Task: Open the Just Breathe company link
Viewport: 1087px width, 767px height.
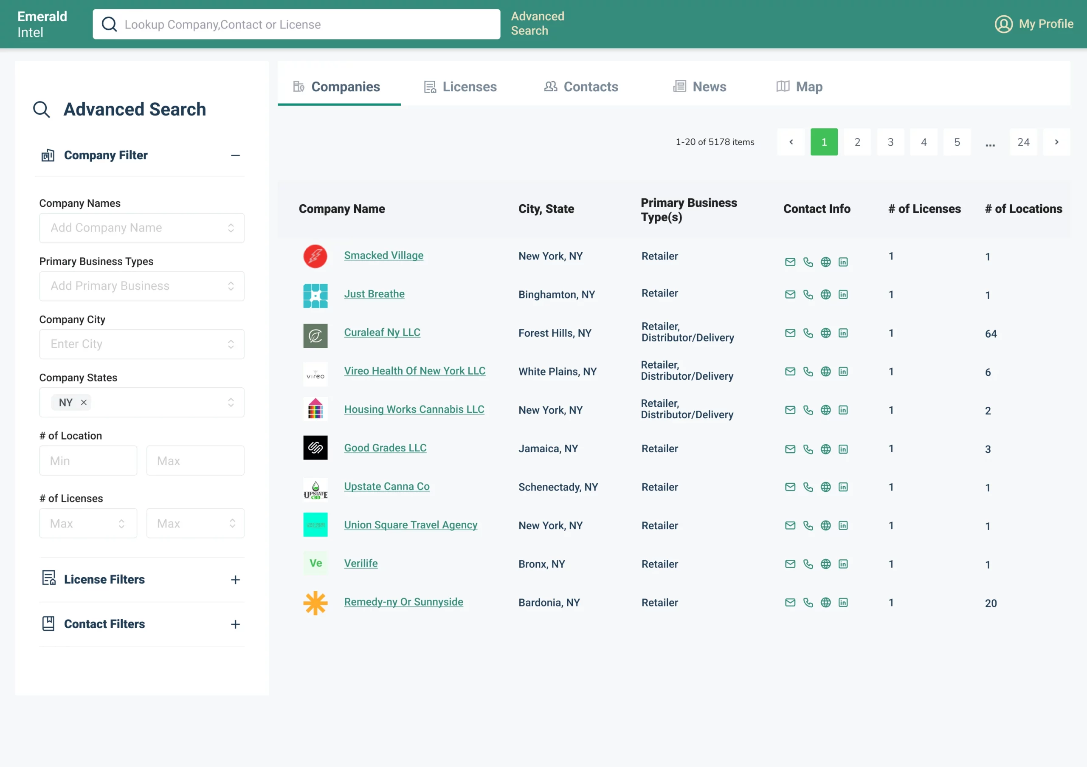Action: click(x=374, y=294)
